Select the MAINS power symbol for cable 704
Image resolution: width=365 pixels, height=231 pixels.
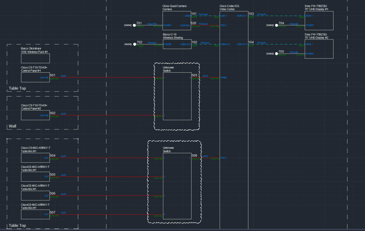pos(276,25)
